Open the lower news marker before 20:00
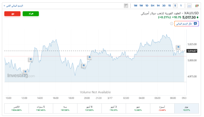Image resolution: width=204 pixels, height=117 pixels. coord(84,65)
